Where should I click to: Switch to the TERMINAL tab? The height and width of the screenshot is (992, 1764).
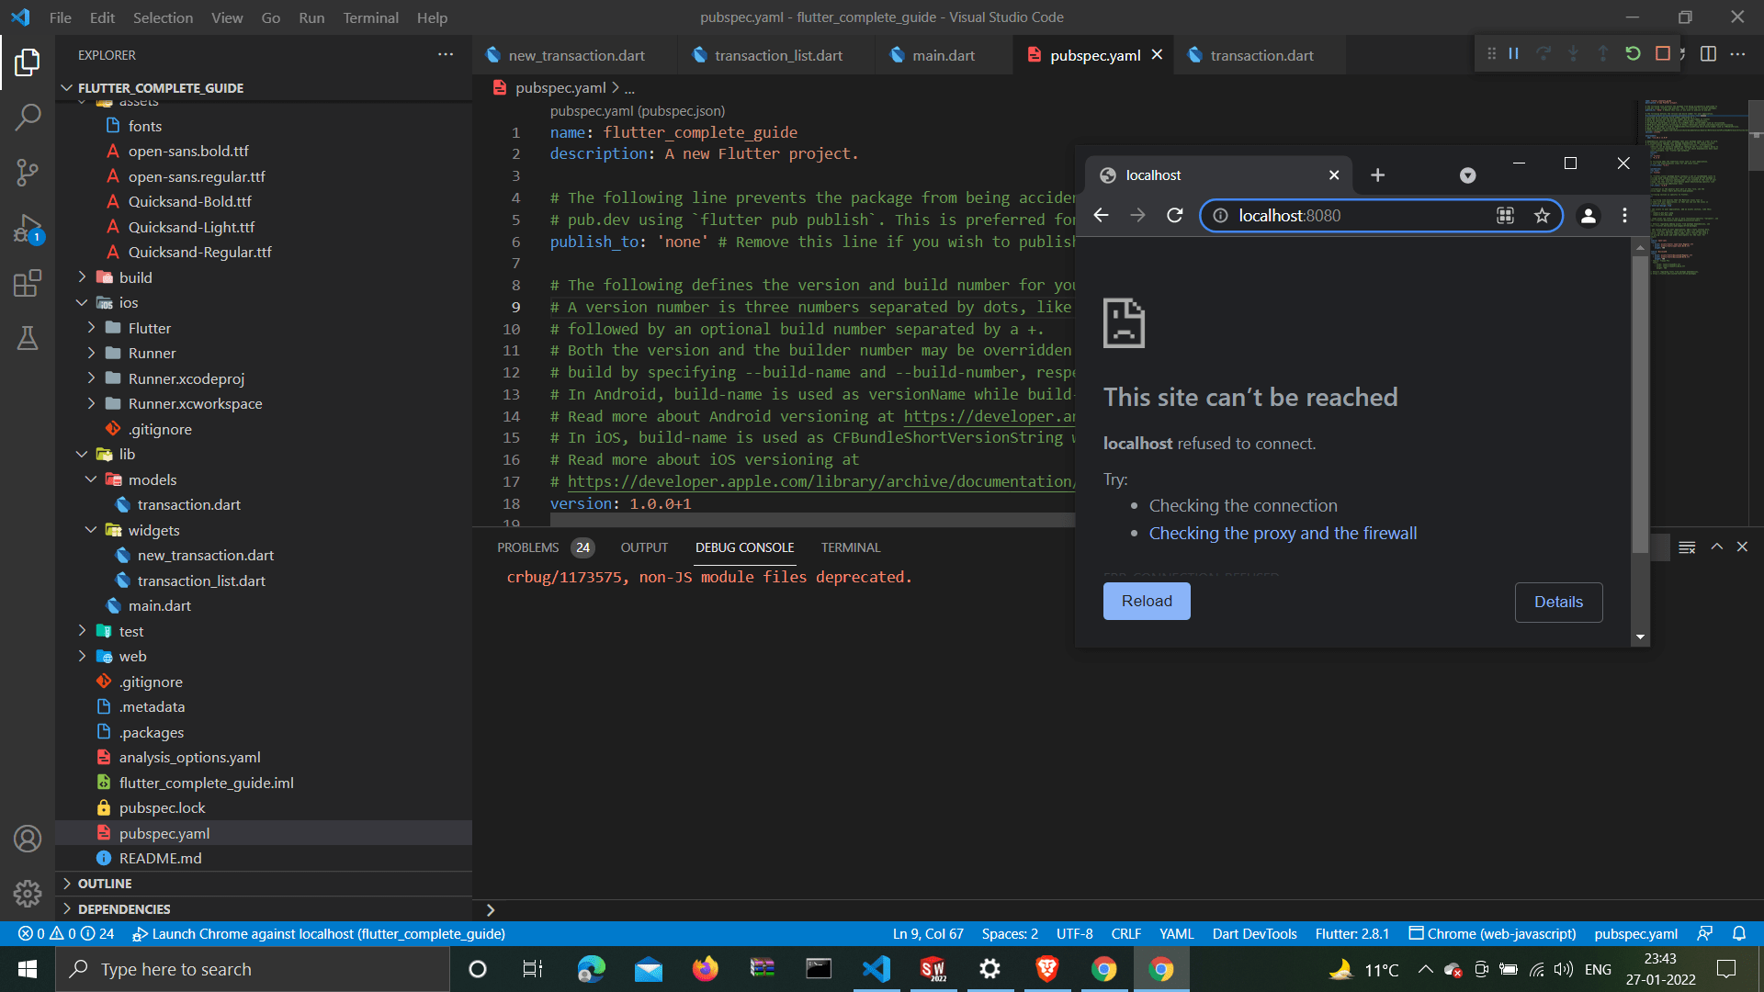pyautogui.click(x=850, y=547)
